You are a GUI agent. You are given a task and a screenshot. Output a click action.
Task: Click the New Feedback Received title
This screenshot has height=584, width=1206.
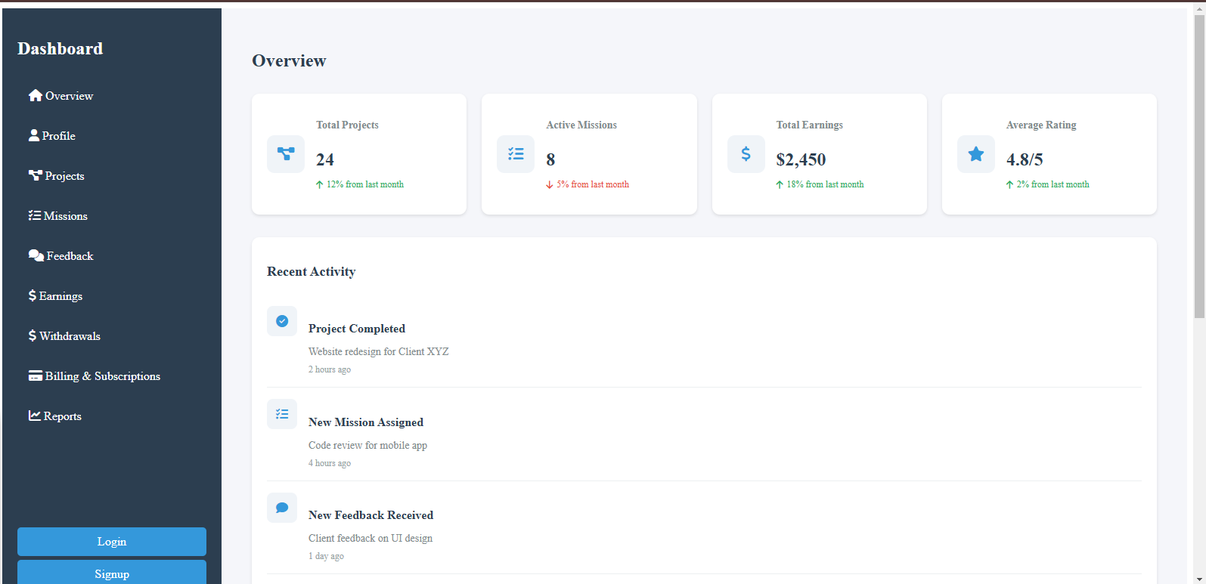click(x=371, y=515)
